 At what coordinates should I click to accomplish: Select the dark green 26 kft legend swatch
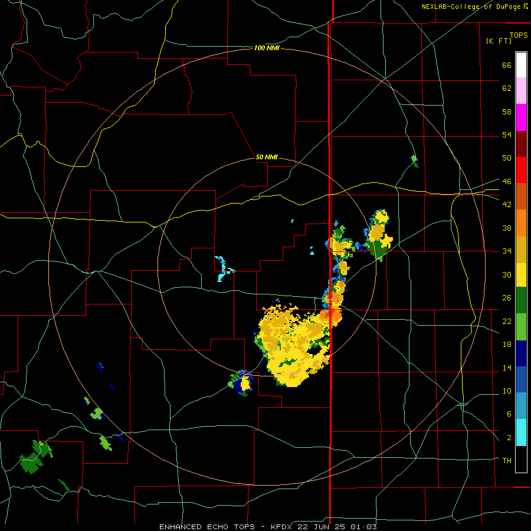pos(521,300)
